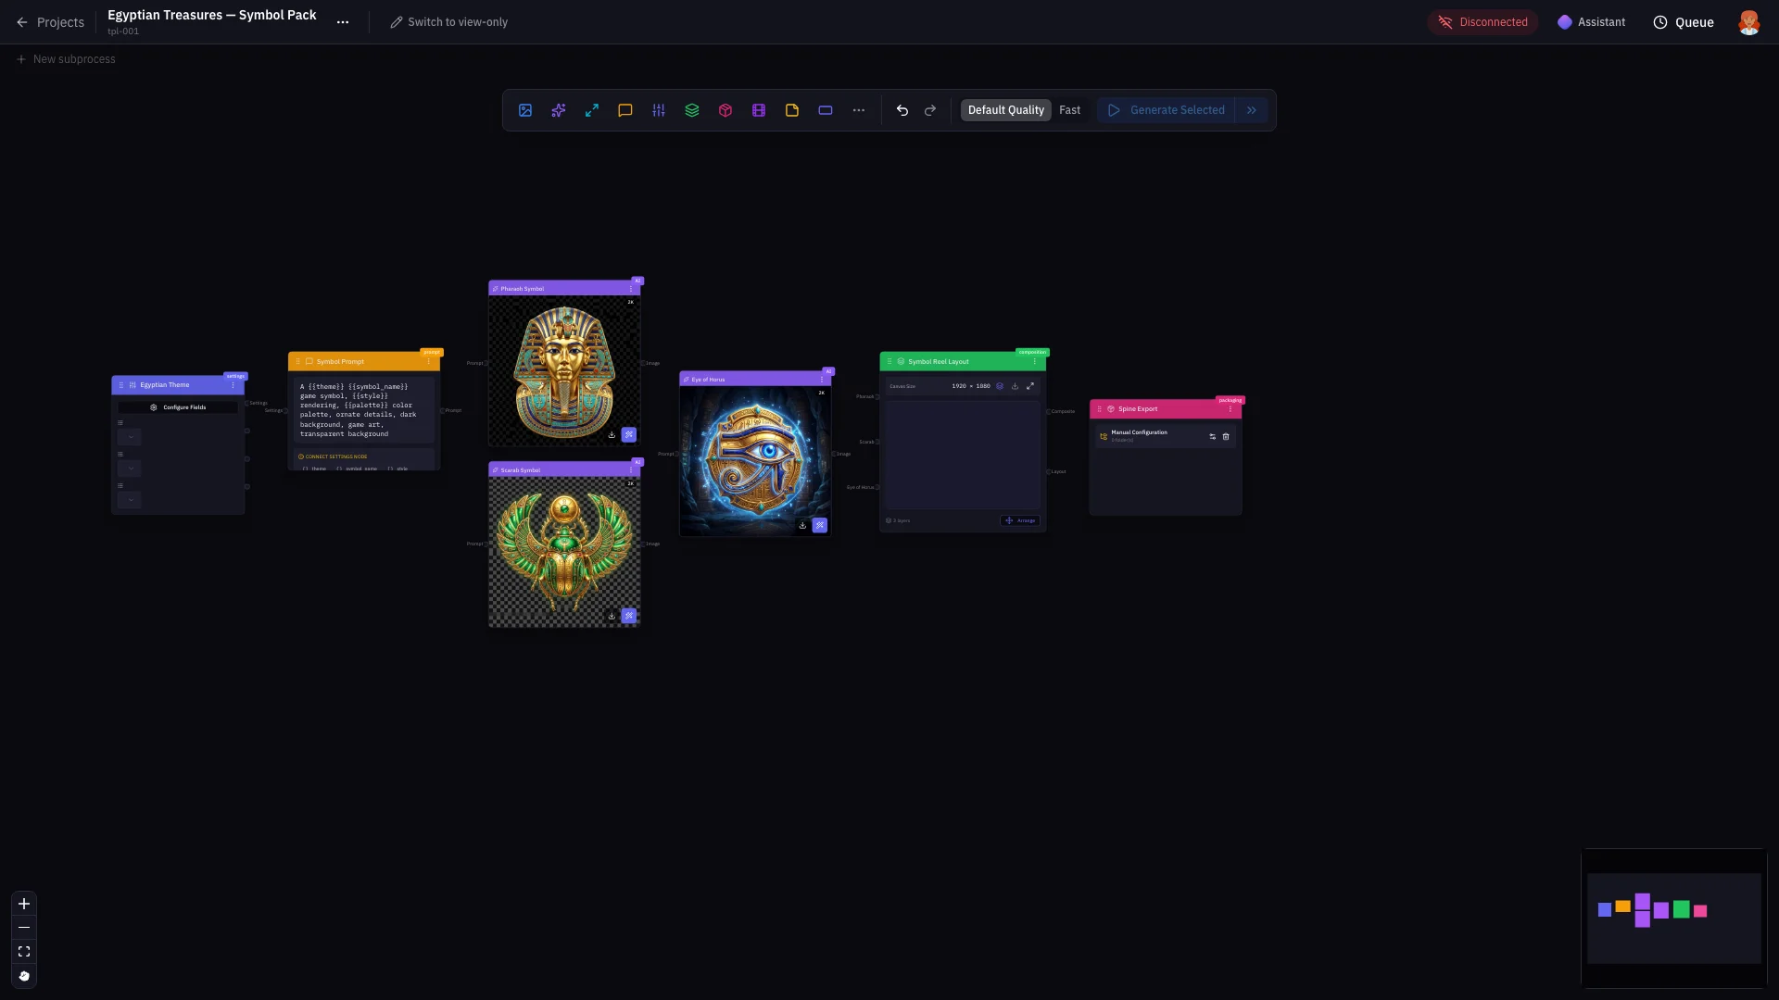Add an image node from toolbar
1779x1000 pixels.
(525, 110)
